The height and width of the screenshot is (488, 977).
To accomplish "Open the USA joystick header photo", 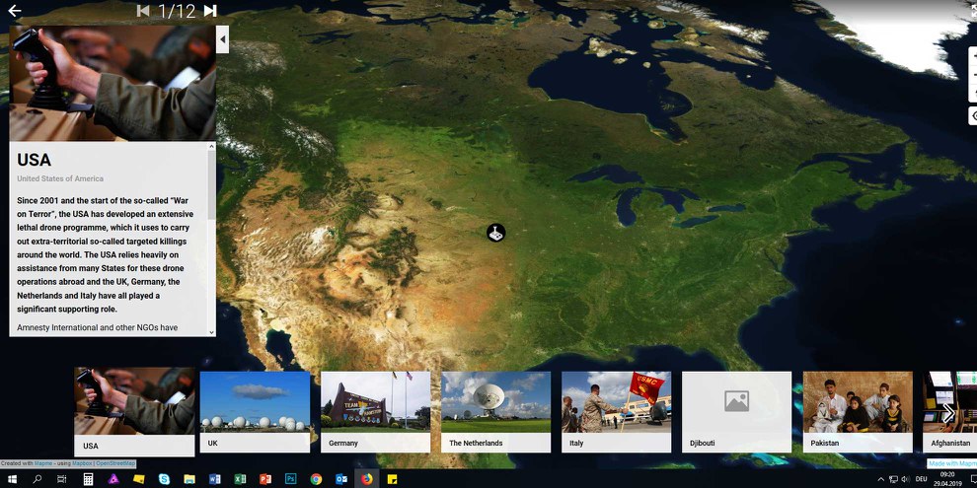I will pyautogui.click(x=113, y=84).
